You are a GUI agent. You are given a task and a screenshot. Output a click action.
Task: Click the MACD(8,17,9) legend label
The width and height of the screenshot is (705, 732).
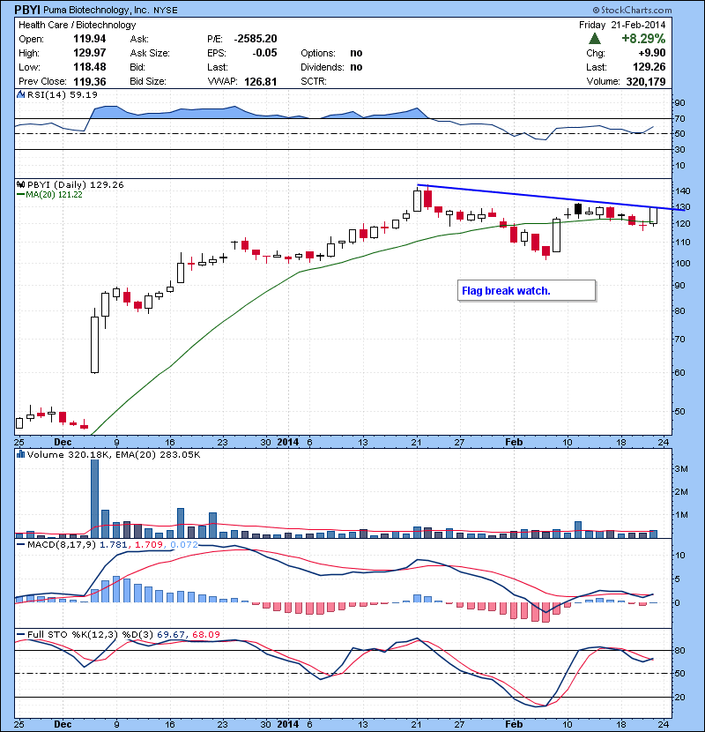62,544
